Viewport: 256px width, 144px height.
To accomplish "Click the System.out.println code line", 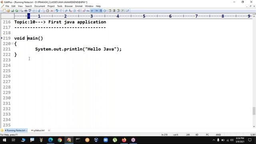I will coord(78,49).
